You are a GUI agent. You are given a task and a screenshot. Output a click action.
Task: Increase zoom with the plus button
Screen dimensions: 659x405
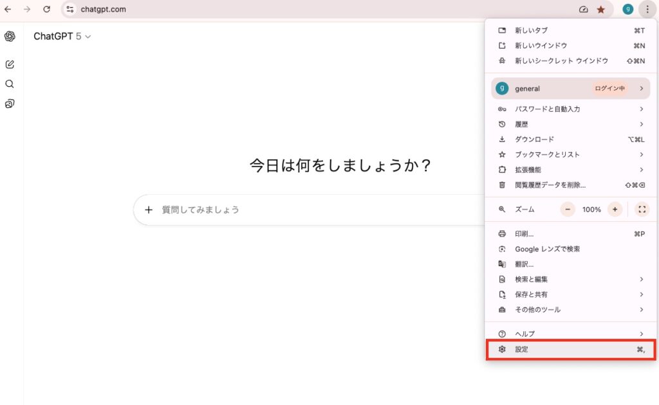(615, 210)
